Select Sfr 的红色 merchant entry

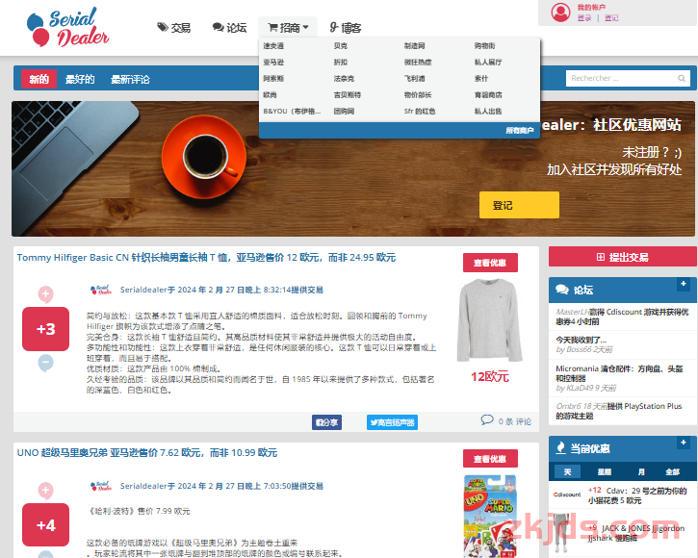420,112
